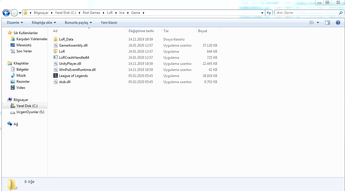This screenshot has height=191, width=345.
Task: Click the change view icon
Action: tap(312, 22)
